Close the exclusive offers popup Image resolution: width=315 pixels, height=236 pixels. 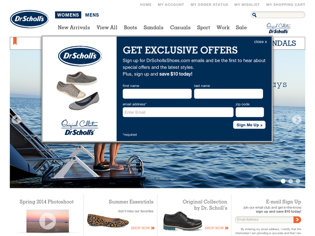pyautogui.click(x=260, y=42)
